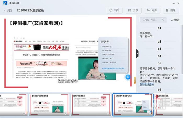Click the 演示记录 app logo icon
183x118 pixels.
5,3
